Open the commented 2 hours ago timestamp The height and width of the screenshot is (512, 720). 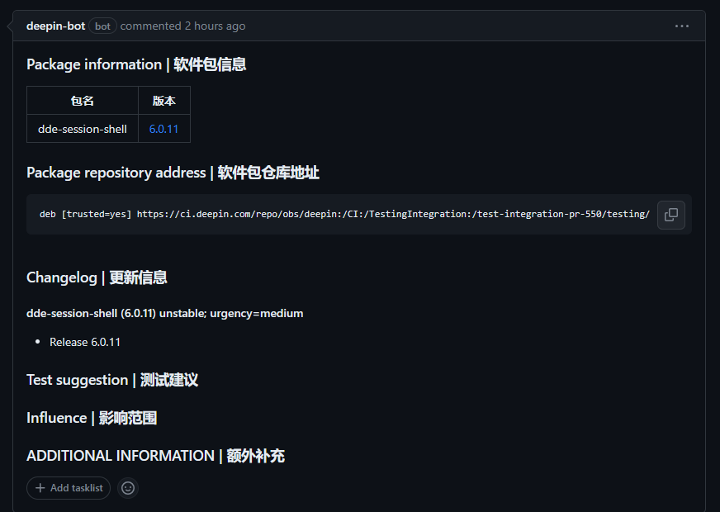182,26
